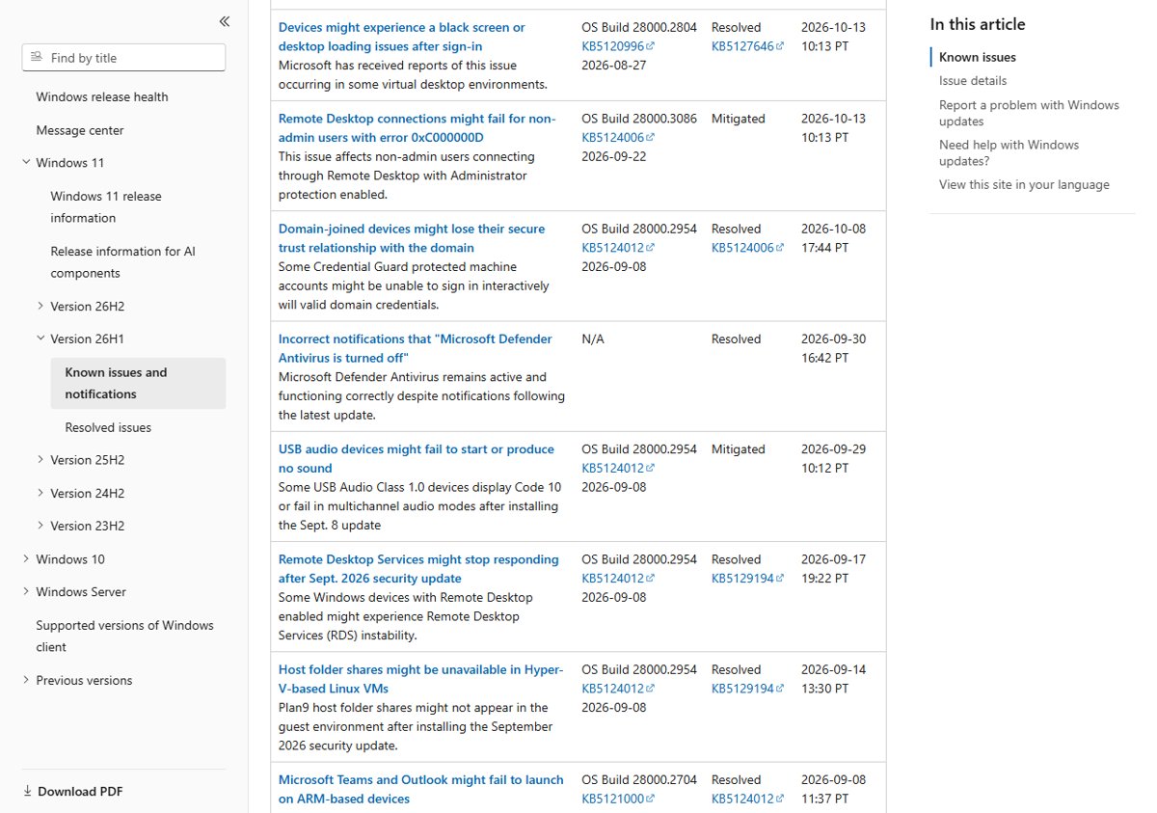The width and height of the screenshot is (1157, 813).
Task: Open Windows release health page
Action: pos(102,96)
